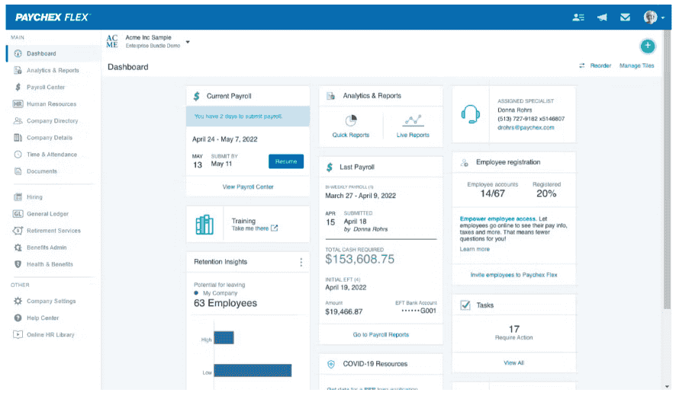679x399 pixels.
Task: Expand the profile menu arrow
Action: pos(662,18)
